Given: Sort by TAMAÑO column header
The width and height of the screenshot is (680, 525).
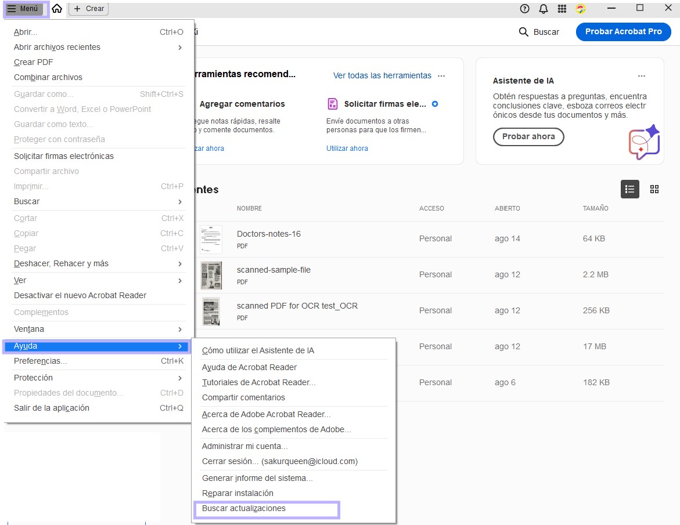Looking at the screenshot, I should tap(595, 208).
